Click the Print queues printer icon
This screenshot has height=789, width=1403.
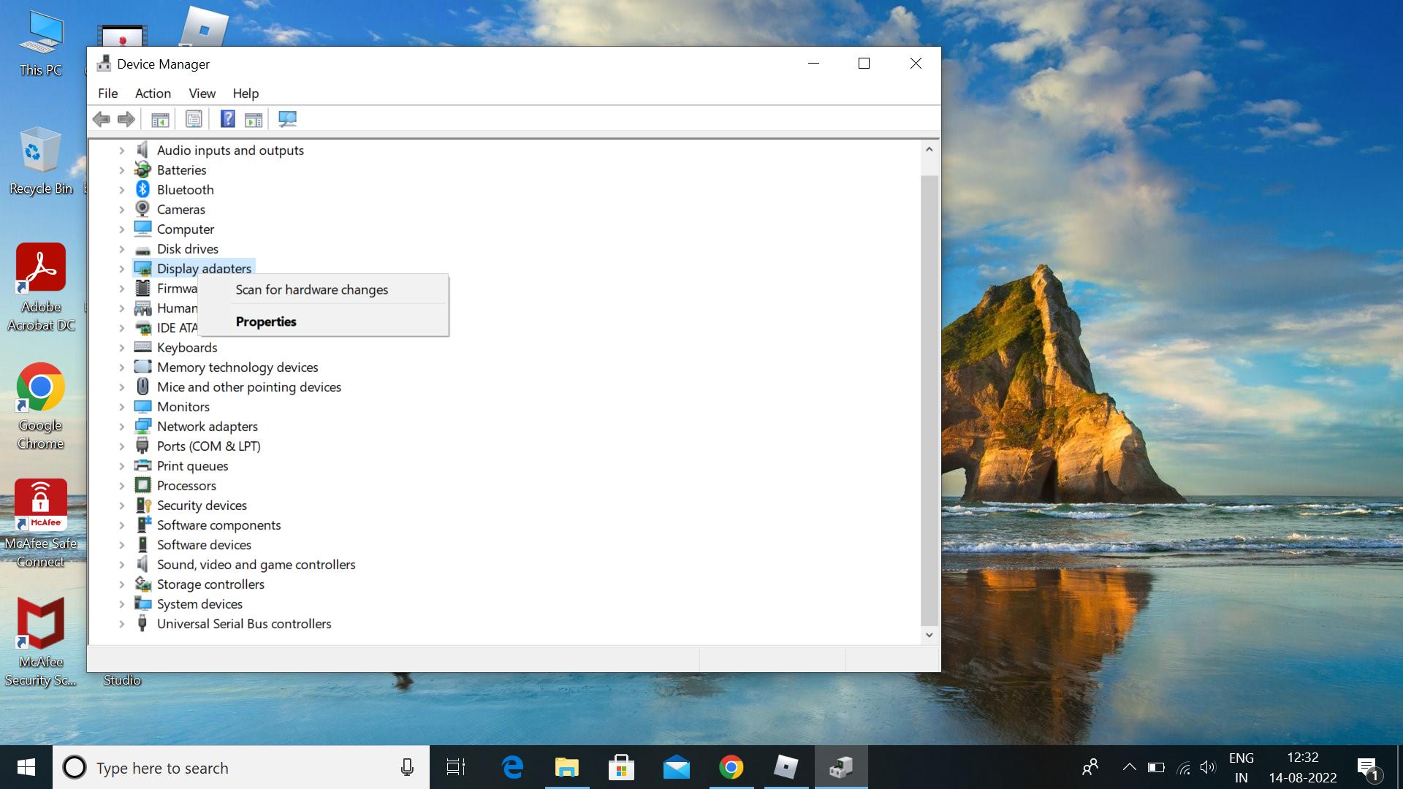tap(143, 465)
